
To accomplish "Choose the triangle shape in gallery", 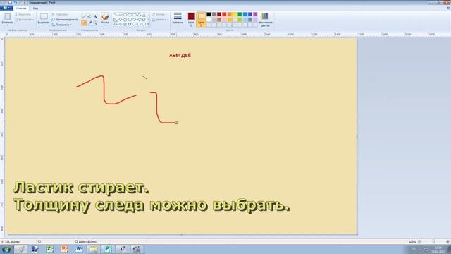I will [144, 15].
